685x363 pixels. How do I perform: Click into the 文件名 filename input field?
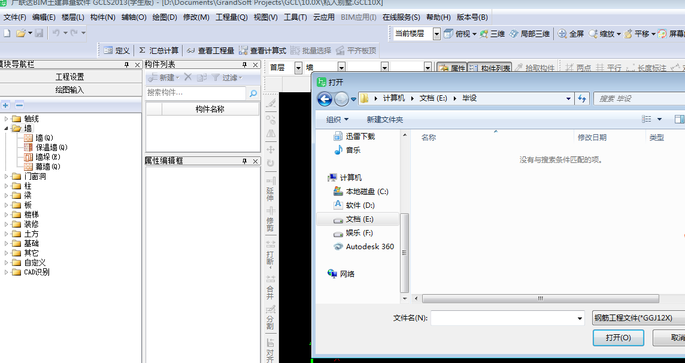pyautogui.click(x=503, y=318)
